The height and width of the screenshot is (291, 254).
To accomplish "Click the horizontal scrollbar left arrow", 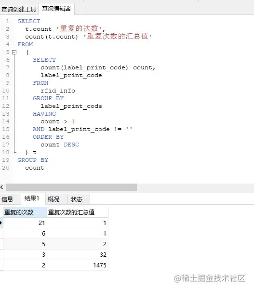I will click(x=2, y=187).
